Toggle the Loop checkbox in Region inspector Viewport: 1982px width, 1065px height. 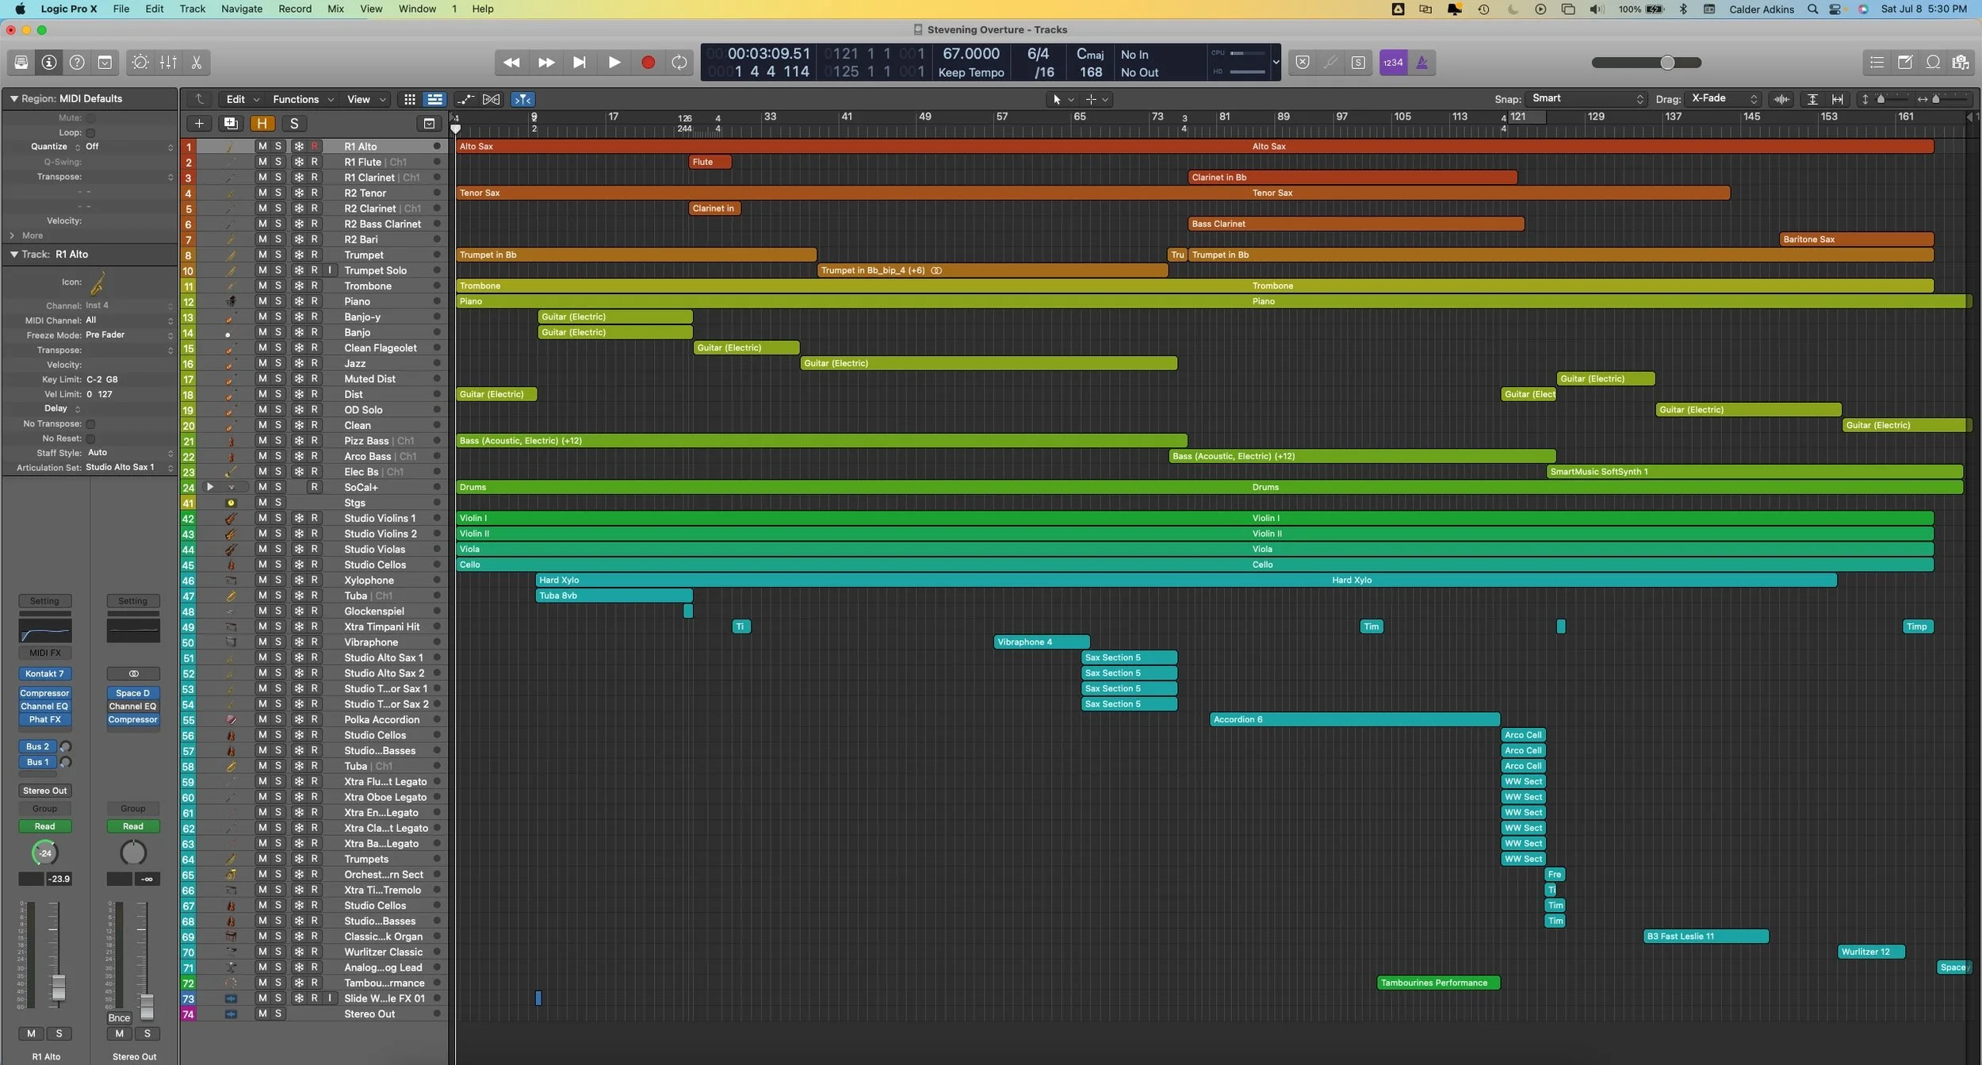tap(90, 132)
